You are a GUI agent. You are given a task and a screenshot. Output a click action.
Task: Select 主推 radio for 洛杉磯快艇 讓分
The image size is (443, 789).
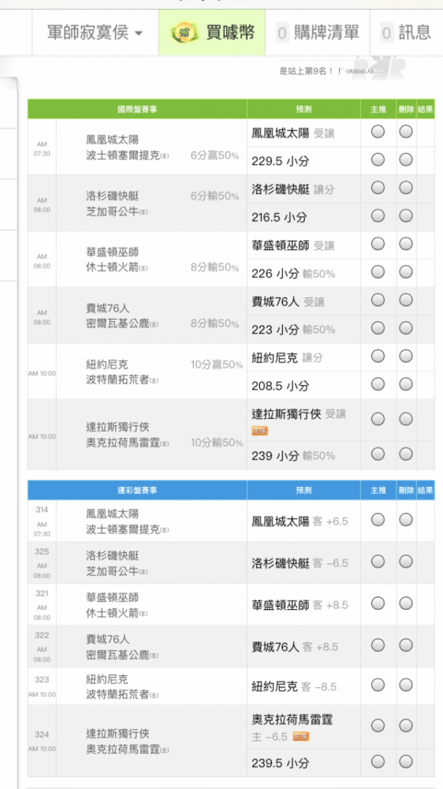(378, 189)
